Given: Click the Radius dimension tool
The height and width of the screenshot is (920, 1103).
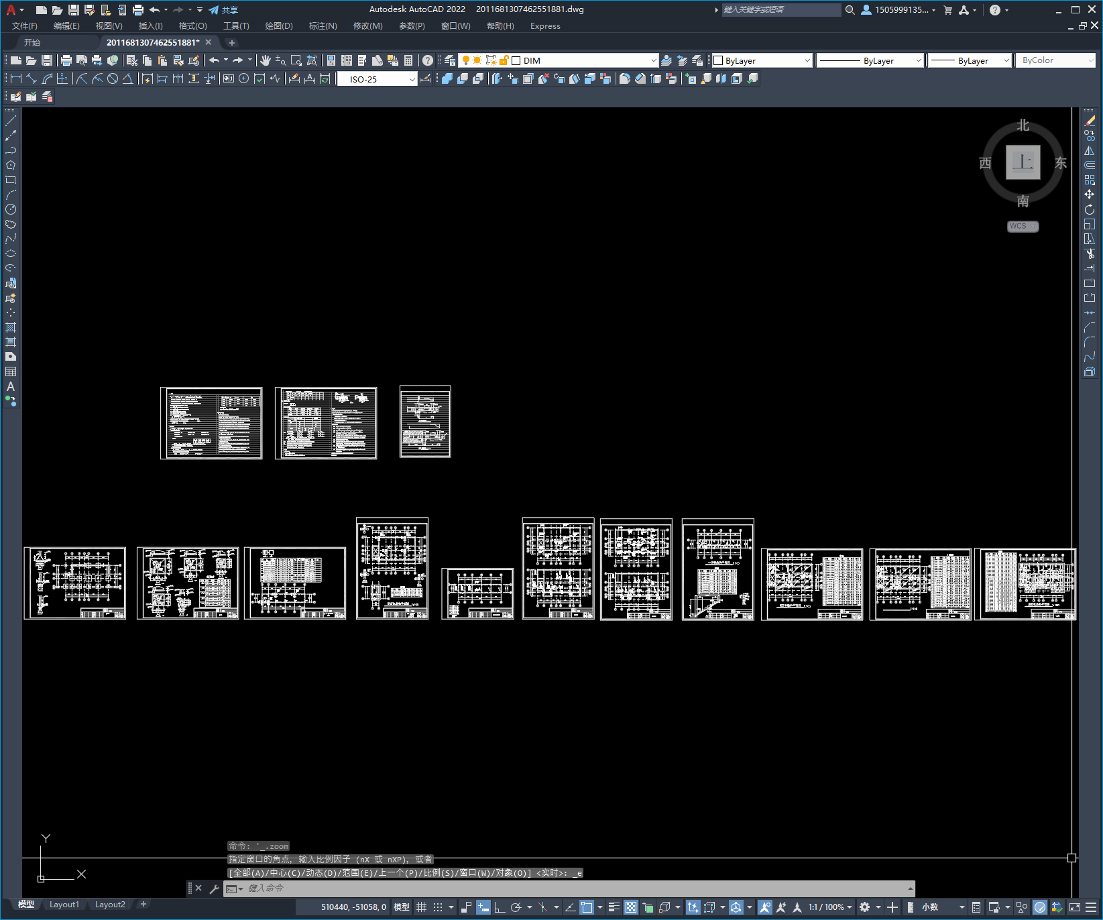Looking at the screenshot, I should tap(82, 78).
